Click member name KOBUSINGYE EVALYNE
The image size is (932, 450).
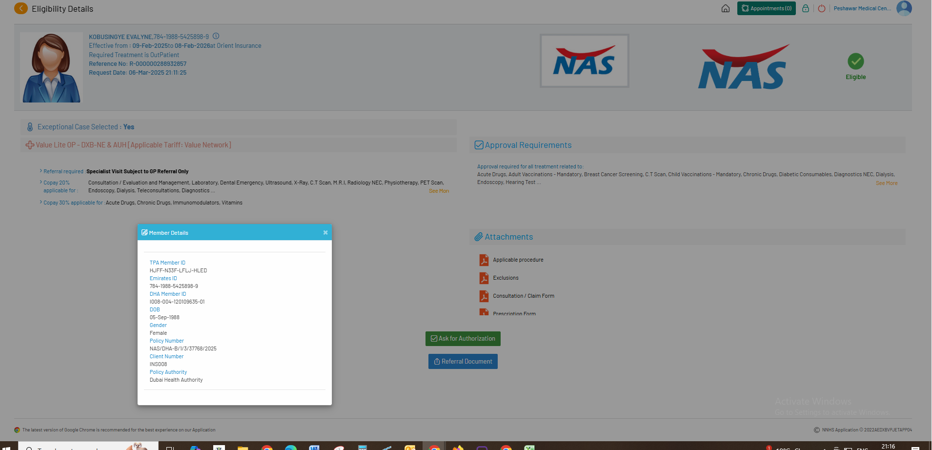121,37
